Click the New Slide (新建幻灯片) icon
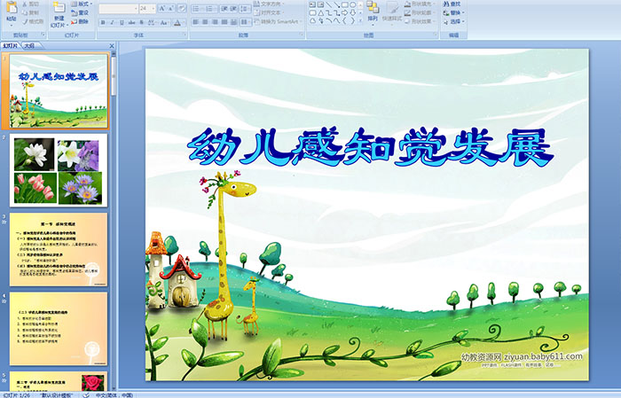 point(59,7)
